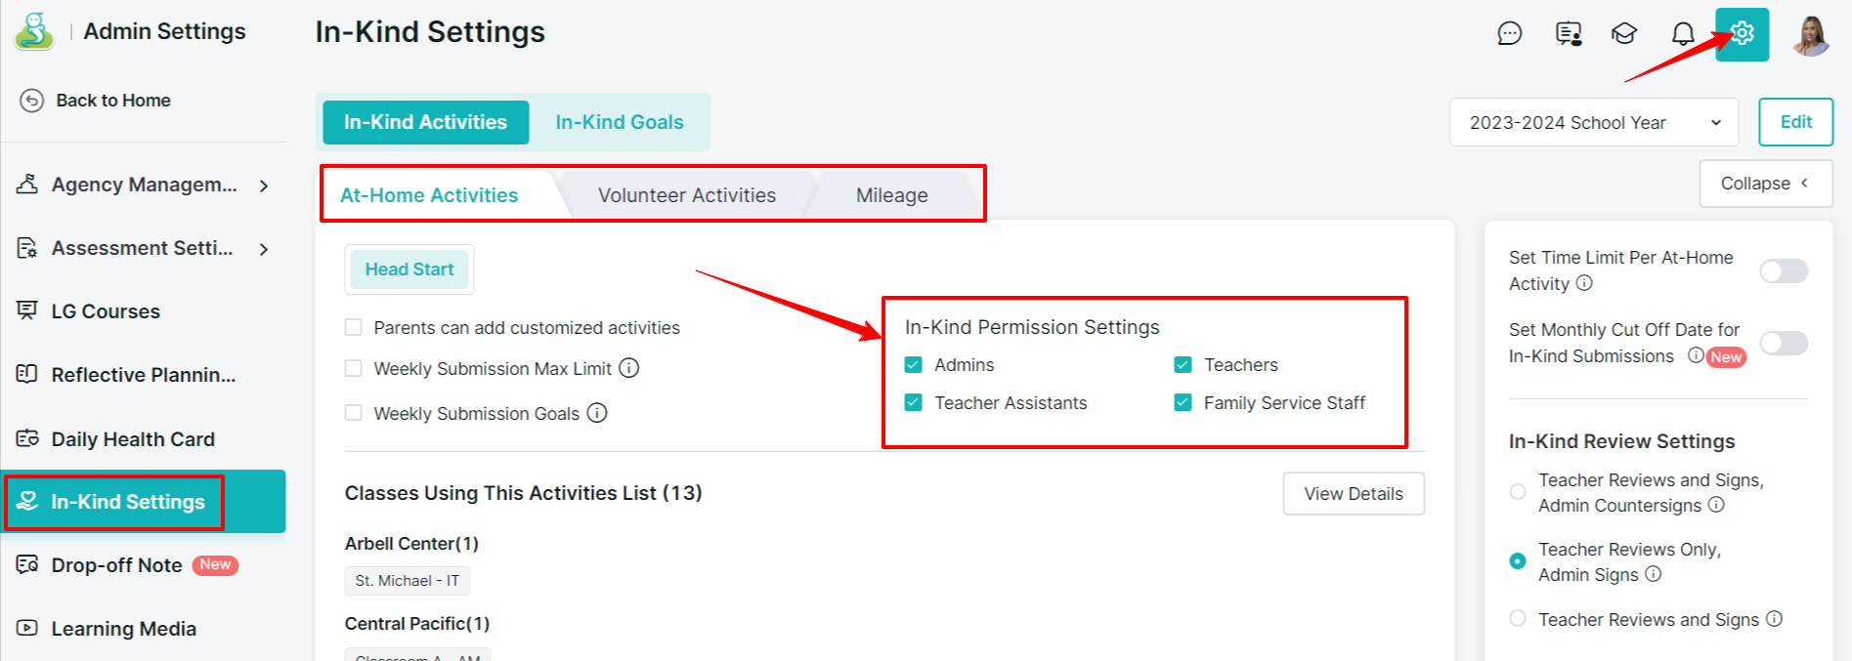The height and width of the screenshot is (661, 1852).
Task: Switch to In-Kind Goals tab
Action: click(620, 122)
